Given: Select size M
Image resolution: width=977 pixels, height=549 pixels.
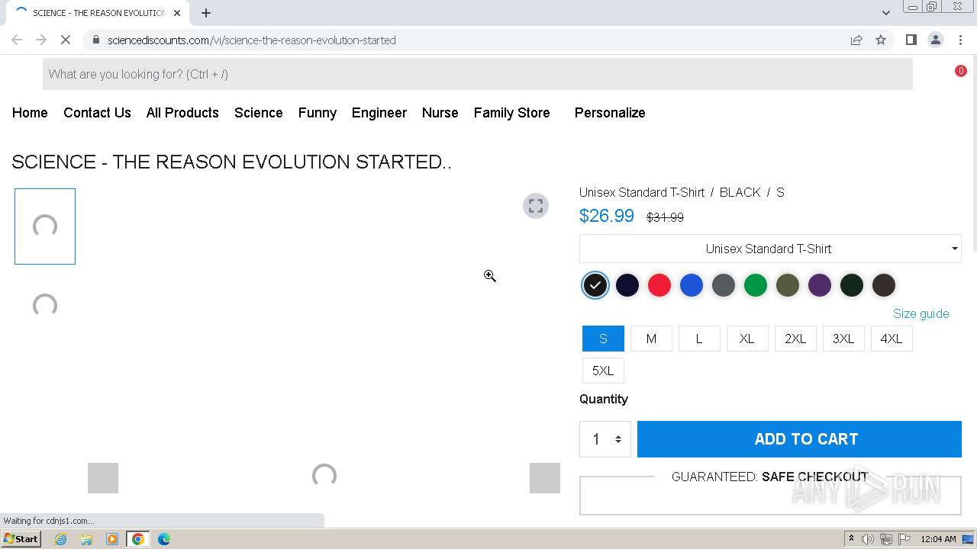Looking at the screenshot, I should point(651,339).
